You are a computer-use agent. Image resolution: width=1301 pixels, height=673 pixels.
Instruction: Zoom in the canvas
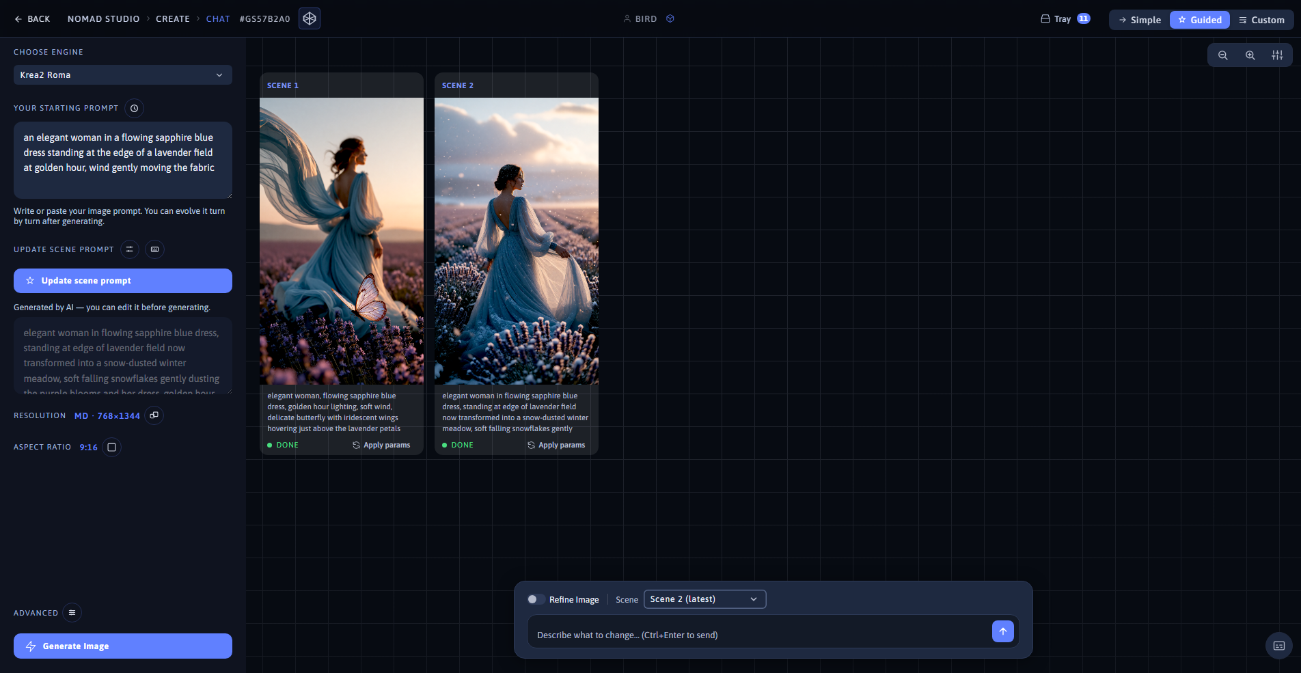(1250, 55)
